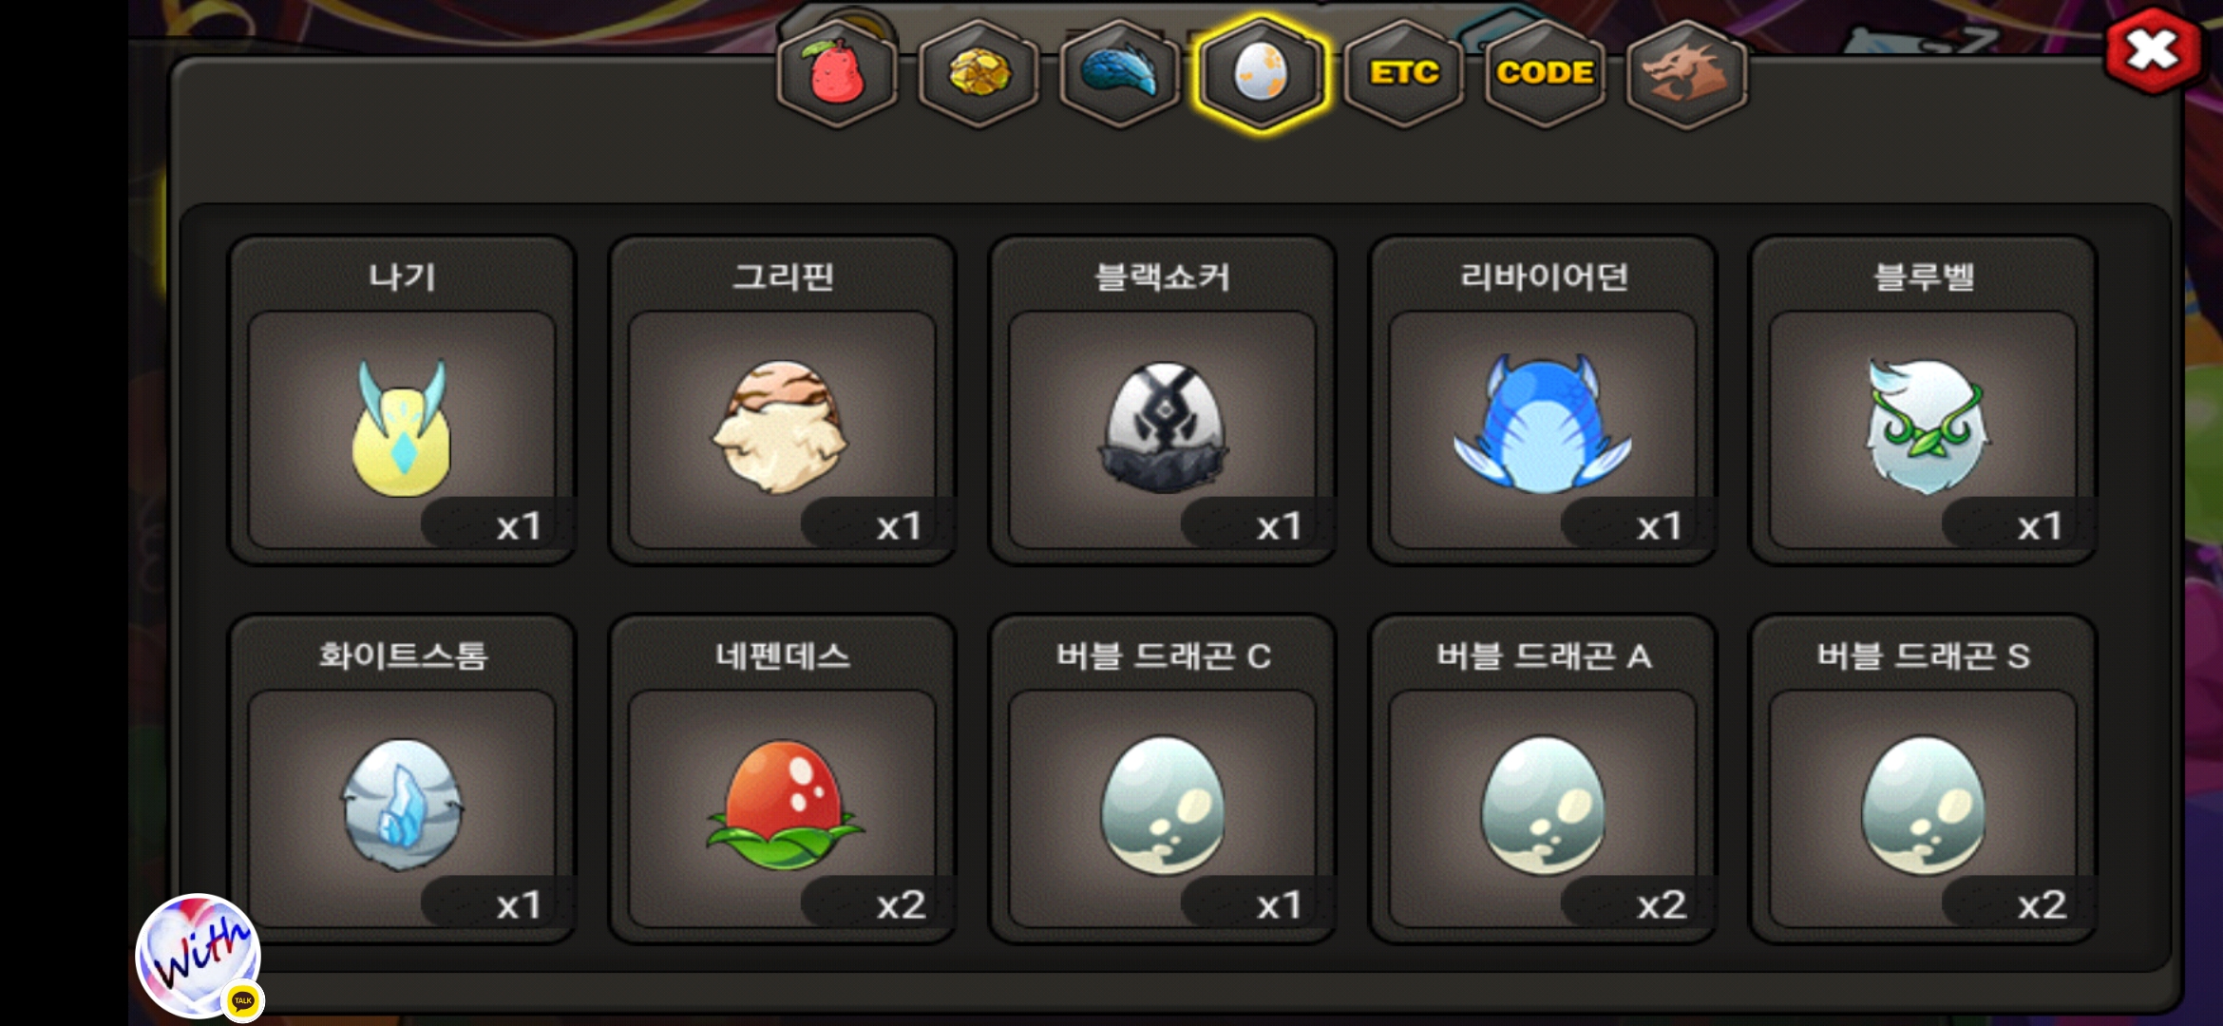Open the With KakaoTalk floating badge
2223x1026 pixels.
click(x=199, y=957)
